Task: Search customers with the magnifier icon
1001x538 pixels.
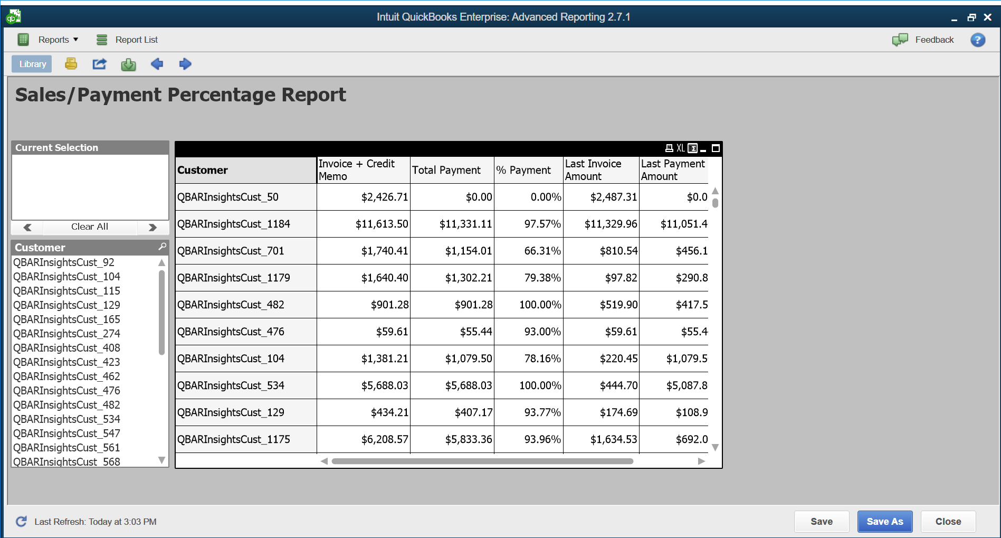Action: click(x=162, y=247)
